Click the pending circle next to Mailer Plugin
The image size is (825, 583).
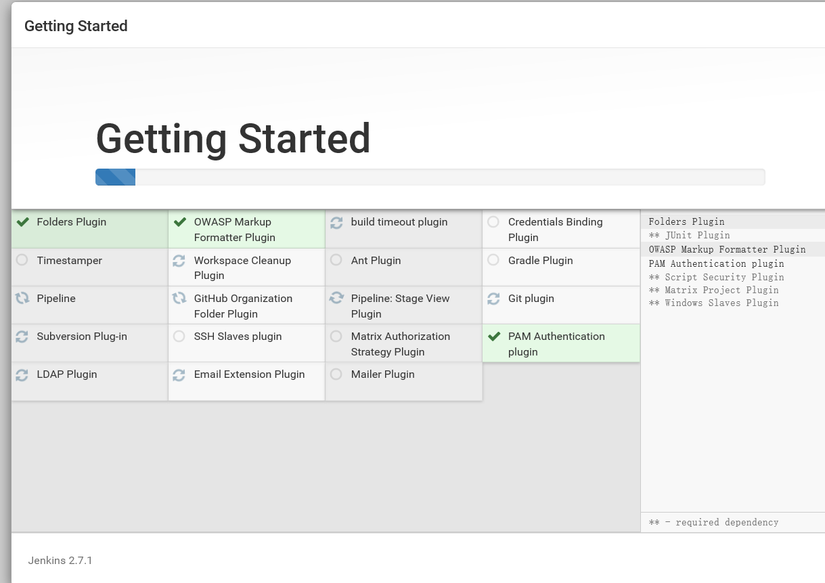[336, 374]
